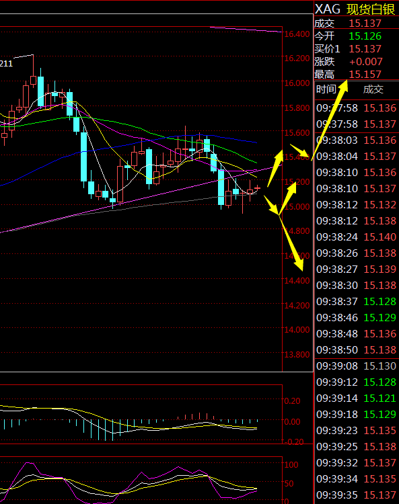This screenshot has height=504, width=399.
Task: Click the 100 label on the KDJ axis
Action: point(291,465)
